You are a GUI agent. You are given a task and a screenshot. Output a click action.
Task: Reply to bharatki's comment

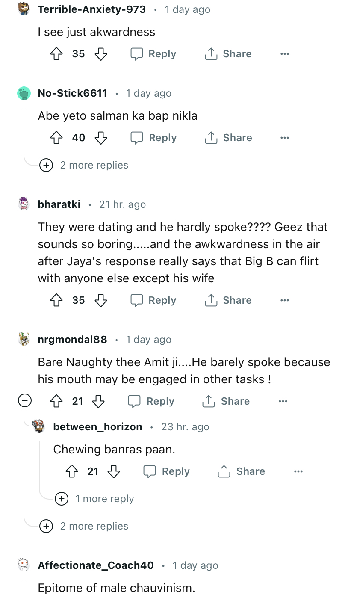(x=154, y=300)
